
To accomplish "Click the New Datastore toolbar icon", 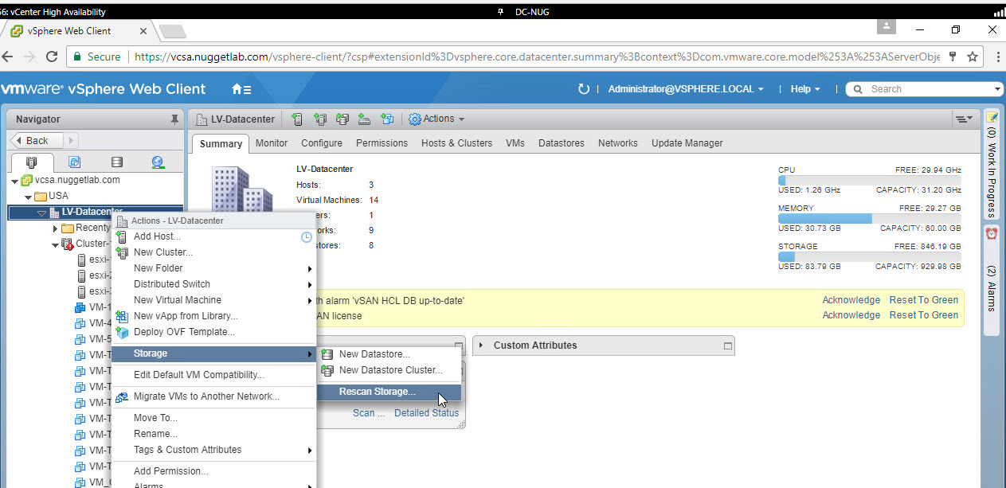I will [x=343, y=119].
